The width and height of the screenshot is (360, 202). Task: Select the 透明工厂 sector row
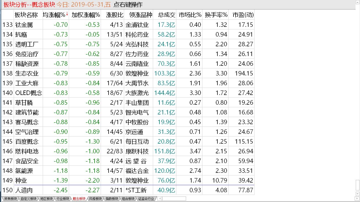[x=128, y=44]
